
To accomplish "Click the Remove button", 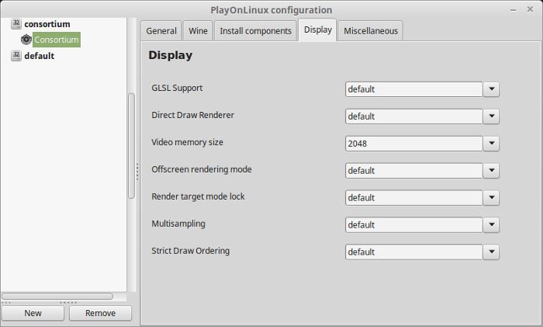I will coord(100,313).
